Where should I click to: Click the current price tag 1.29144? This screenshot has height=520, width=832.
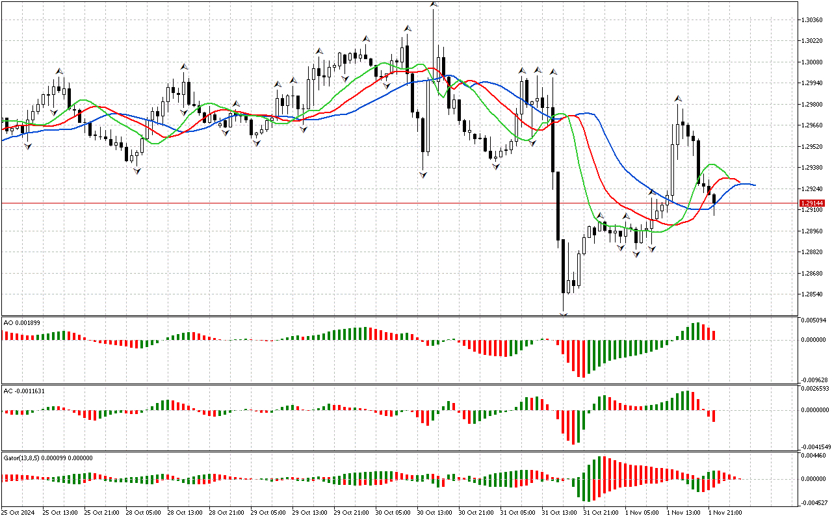(812, 203)
